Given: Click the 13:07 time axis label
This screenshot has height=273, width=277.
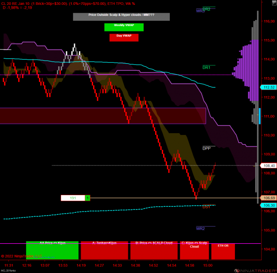Looking at the screenshot, I should [x=45, y=265].
